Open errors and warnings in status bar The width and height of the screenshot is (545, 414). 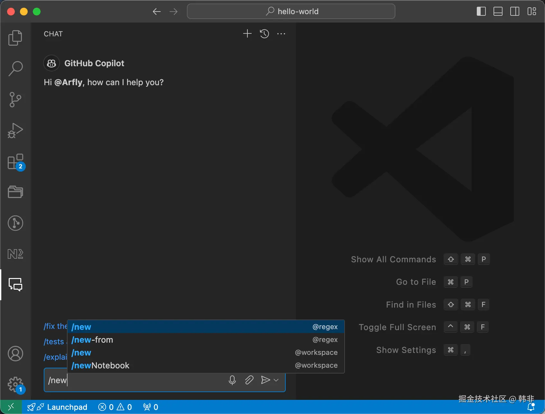(x=115, y=407)
